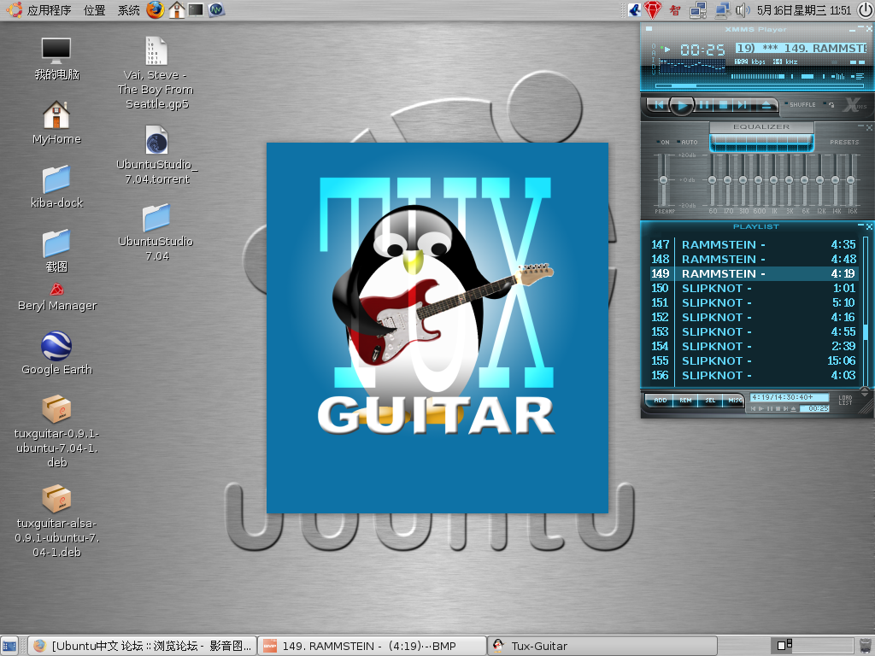The width and height of the screenshot is (875, 656).
Task: Click the power button in top panel
Action: point(865,10)
